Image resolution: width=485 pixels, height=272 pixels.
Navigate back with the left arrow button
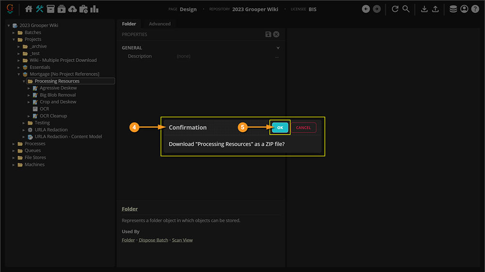coord(366,9)
